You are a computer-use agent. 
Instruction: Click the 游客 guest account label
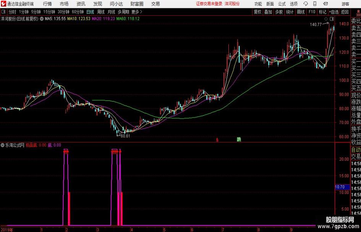[345, 4]
